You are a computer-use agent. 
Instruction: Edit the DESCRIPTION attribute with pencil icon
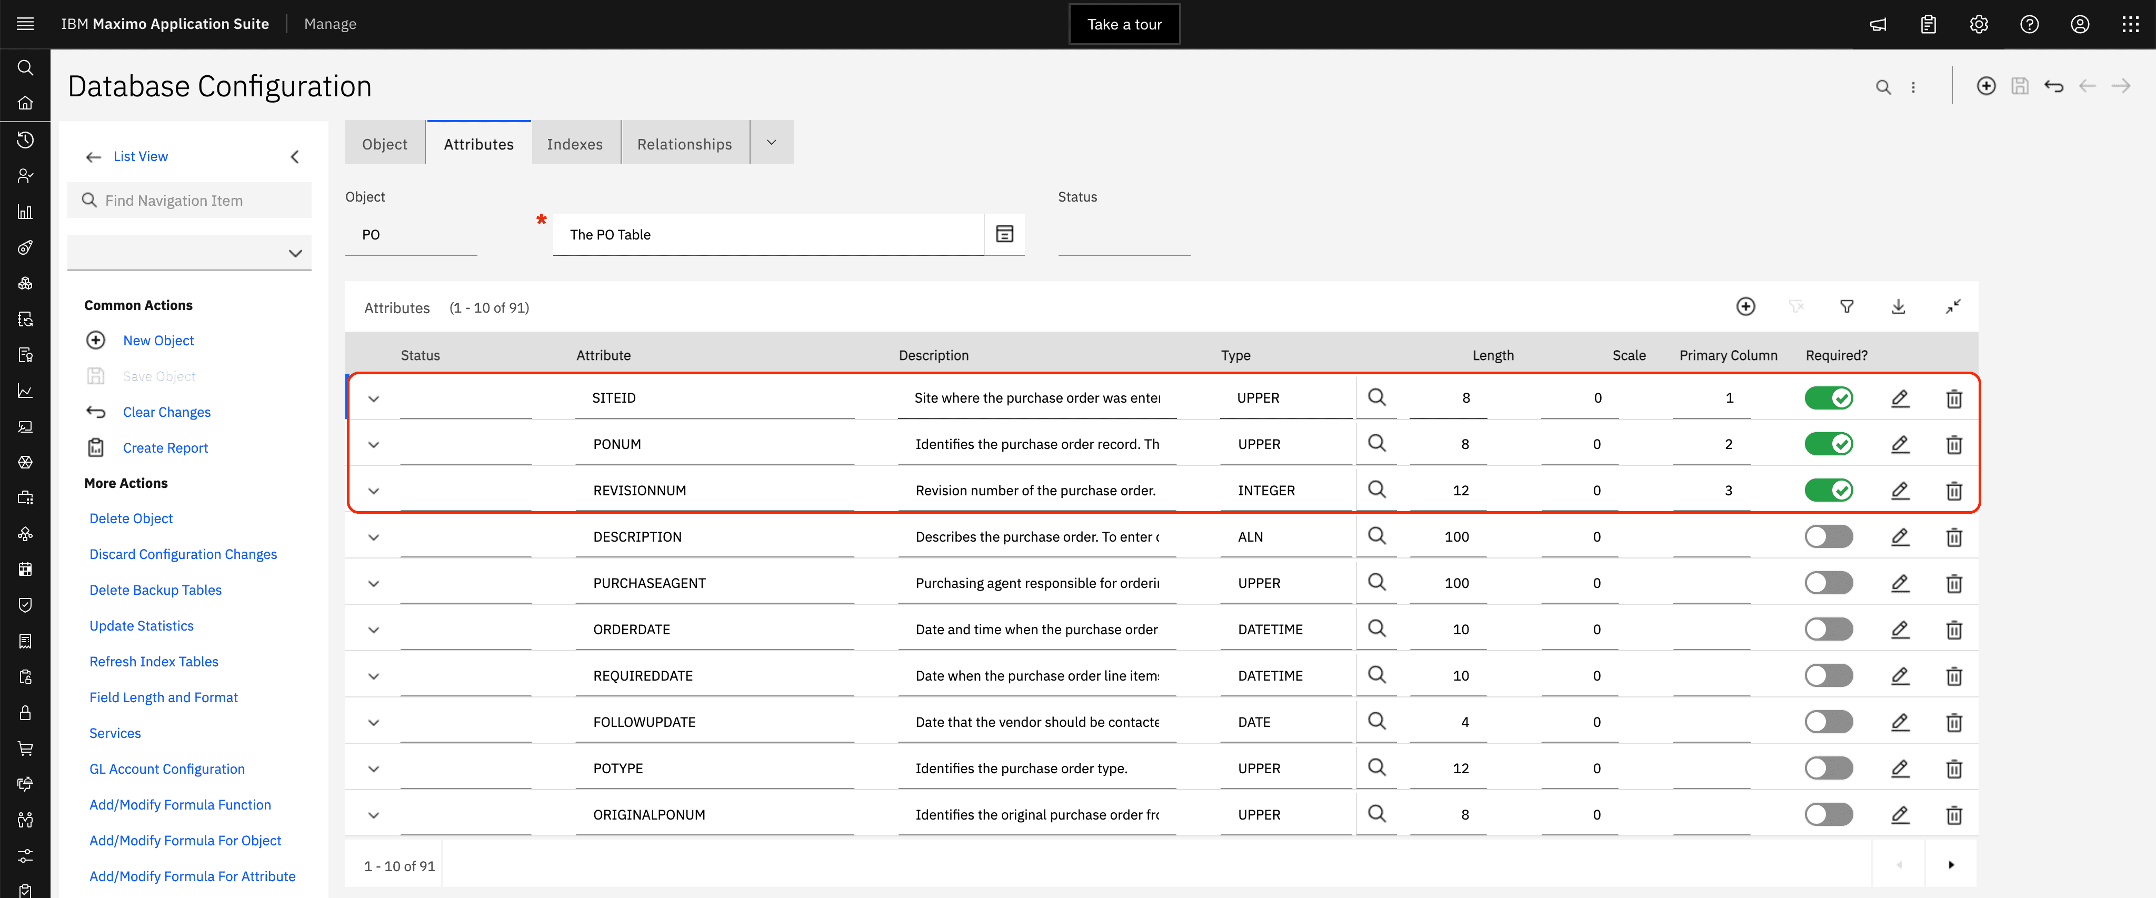[x=1900, y=537]
